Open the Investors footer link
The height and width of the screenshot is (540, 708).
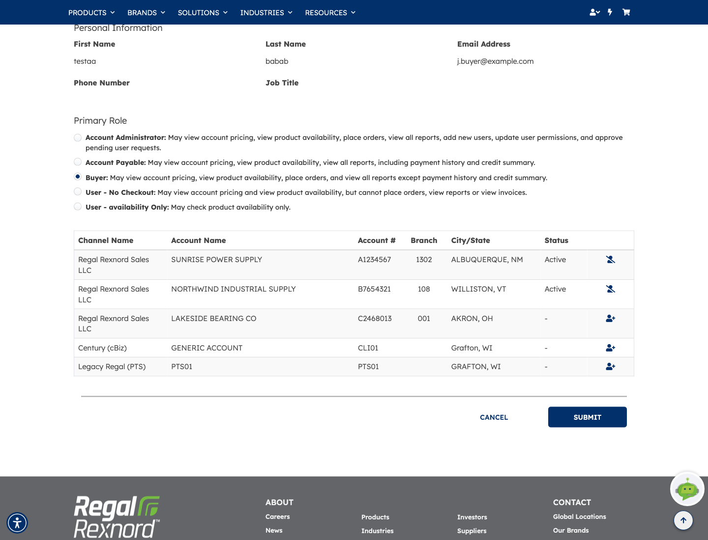tap(472, 517)
